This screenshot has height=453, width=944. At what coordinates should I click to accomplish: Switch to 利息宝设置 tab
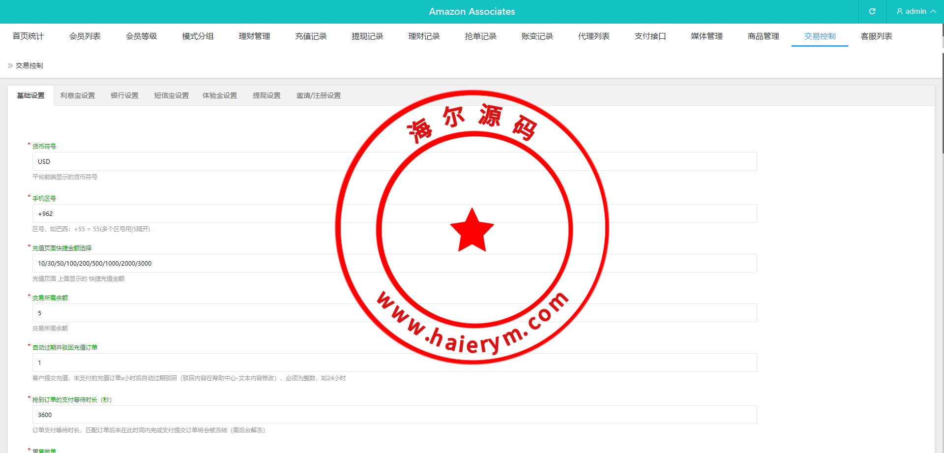tap(77, 95)
